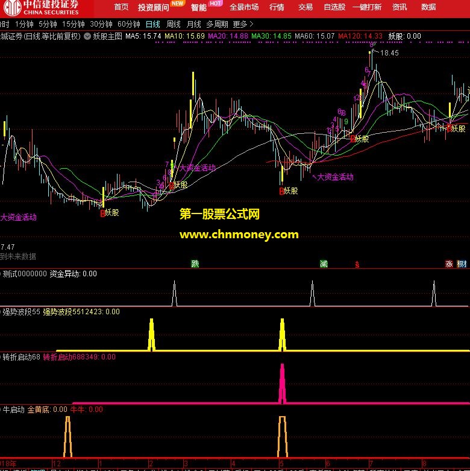Click month 5 on the time axis
The width and height of the screenshot is (470, 471).
coord(281,463)
